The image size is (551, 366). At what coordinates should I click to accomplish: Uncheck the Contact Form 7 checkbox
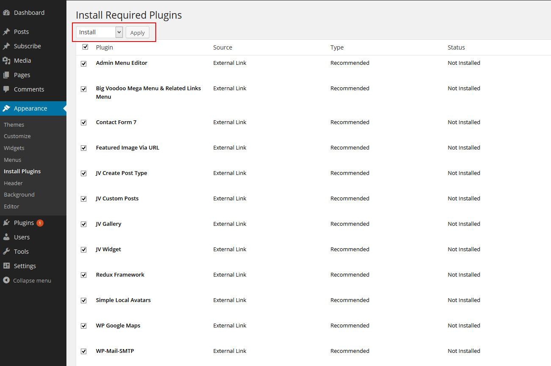coord(83,123)
